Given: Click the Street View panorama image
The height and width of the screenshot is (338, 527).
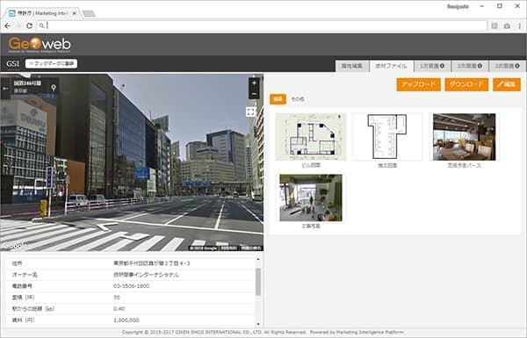Looking at the screenshot, I should [x=132, y=162].
